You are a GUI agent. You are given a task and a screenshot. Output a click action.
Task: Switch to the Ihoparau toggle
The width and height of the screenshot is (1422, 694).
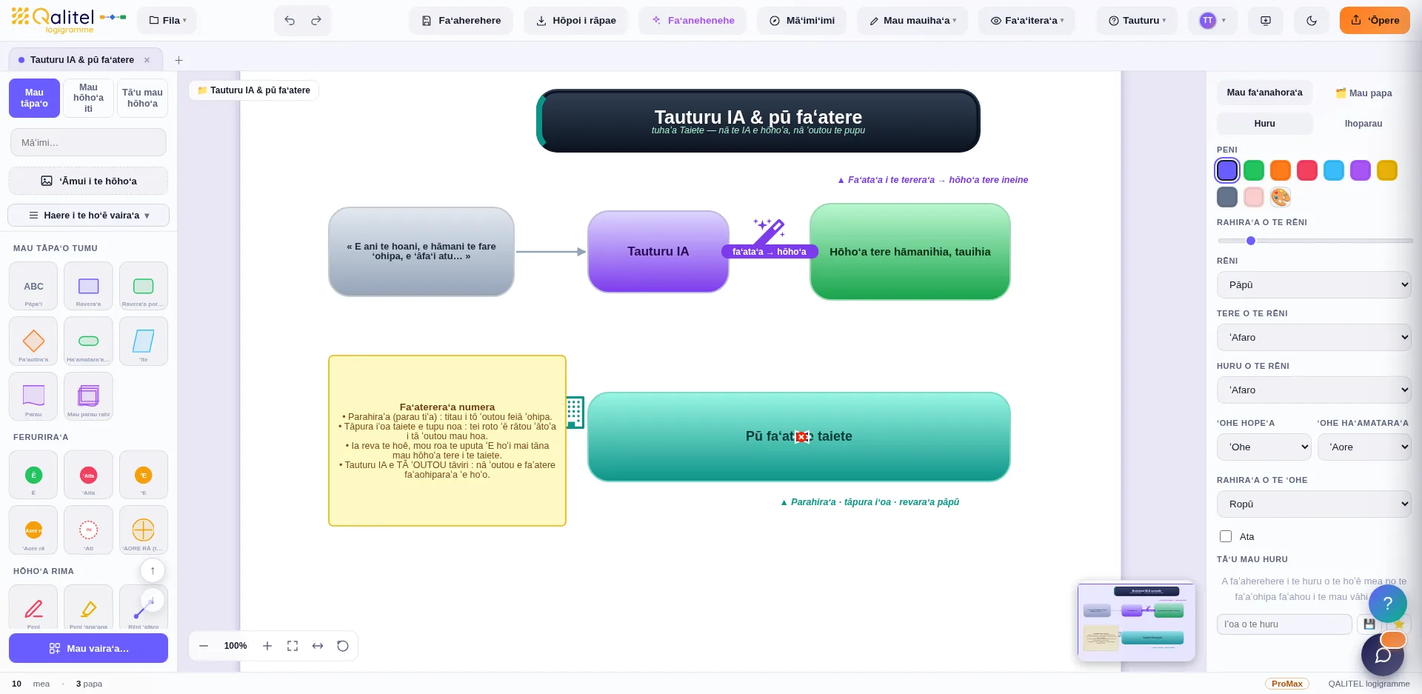pos(1363,124)
